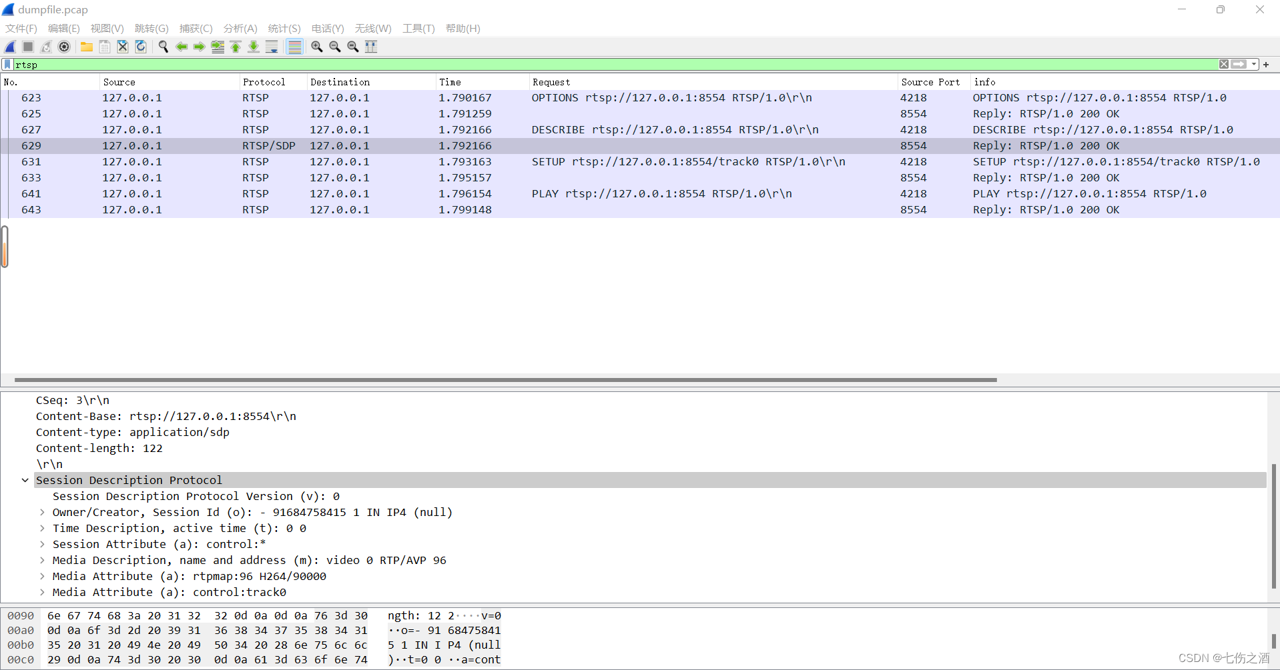This screenshot has height=670, width=1280.
Task: Toggle auto scroll during live capture
Action: click(272, 47)
